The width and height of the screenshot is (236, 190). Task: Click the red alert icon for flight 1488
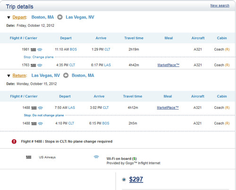(x=14, y=142)
